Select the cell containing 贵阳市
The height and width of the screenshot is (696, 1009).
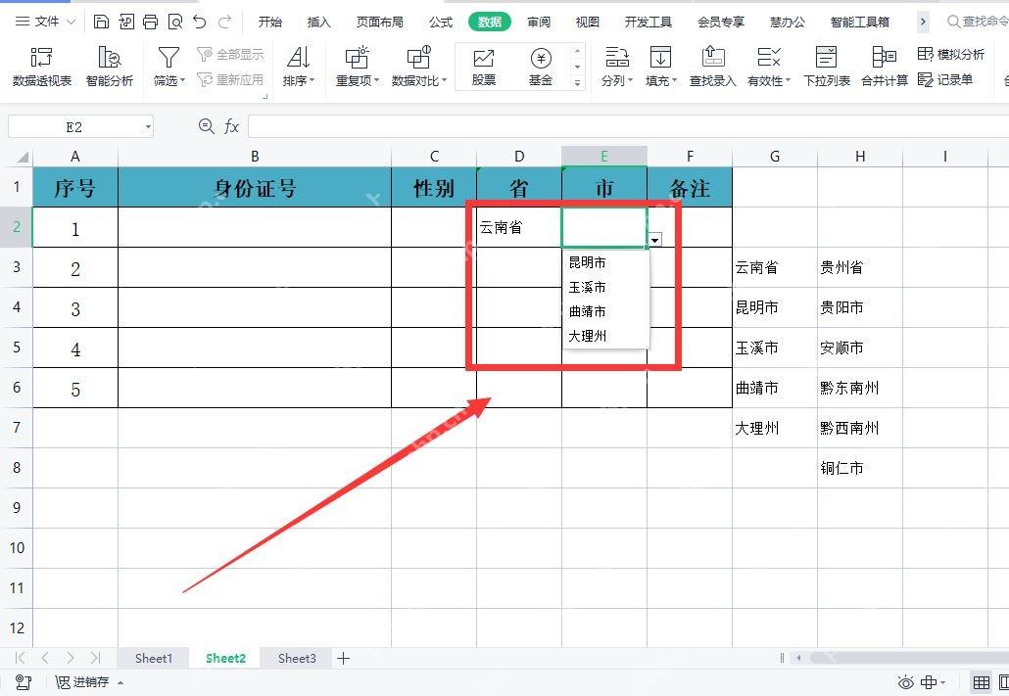point(860,307)
